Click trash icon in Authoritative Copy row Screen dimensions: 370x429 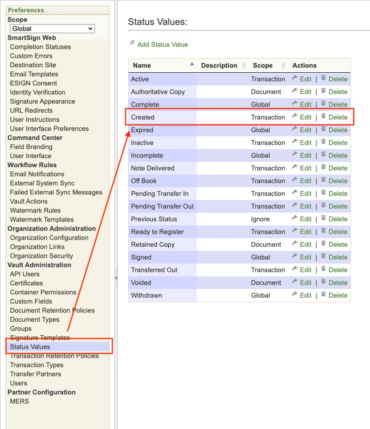[x=323, y=90]
